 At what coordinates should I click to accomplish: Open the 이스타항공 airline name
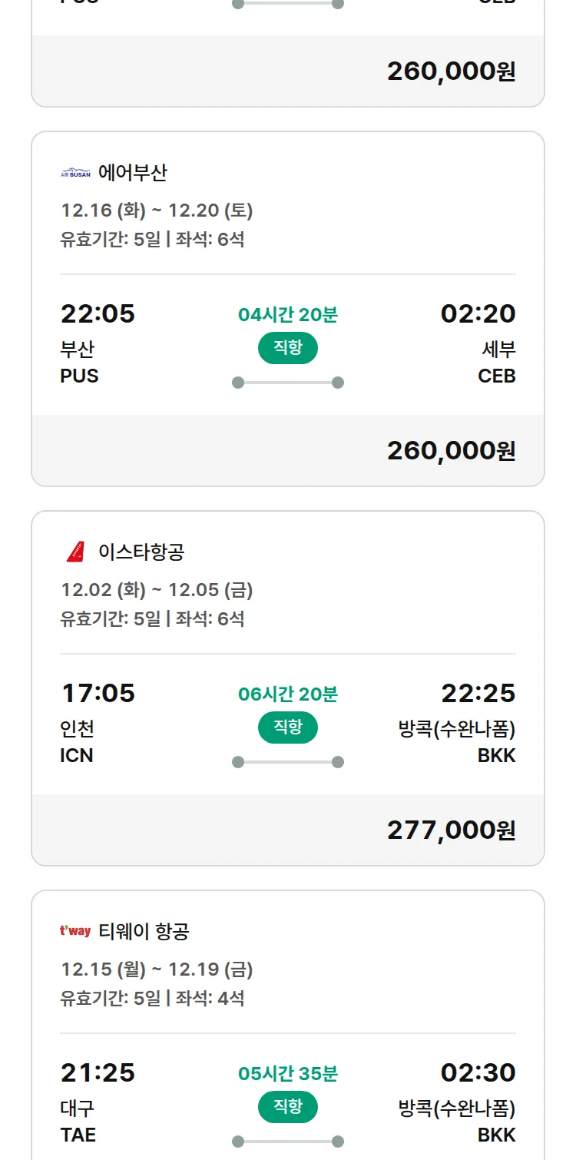click(141, 552)
